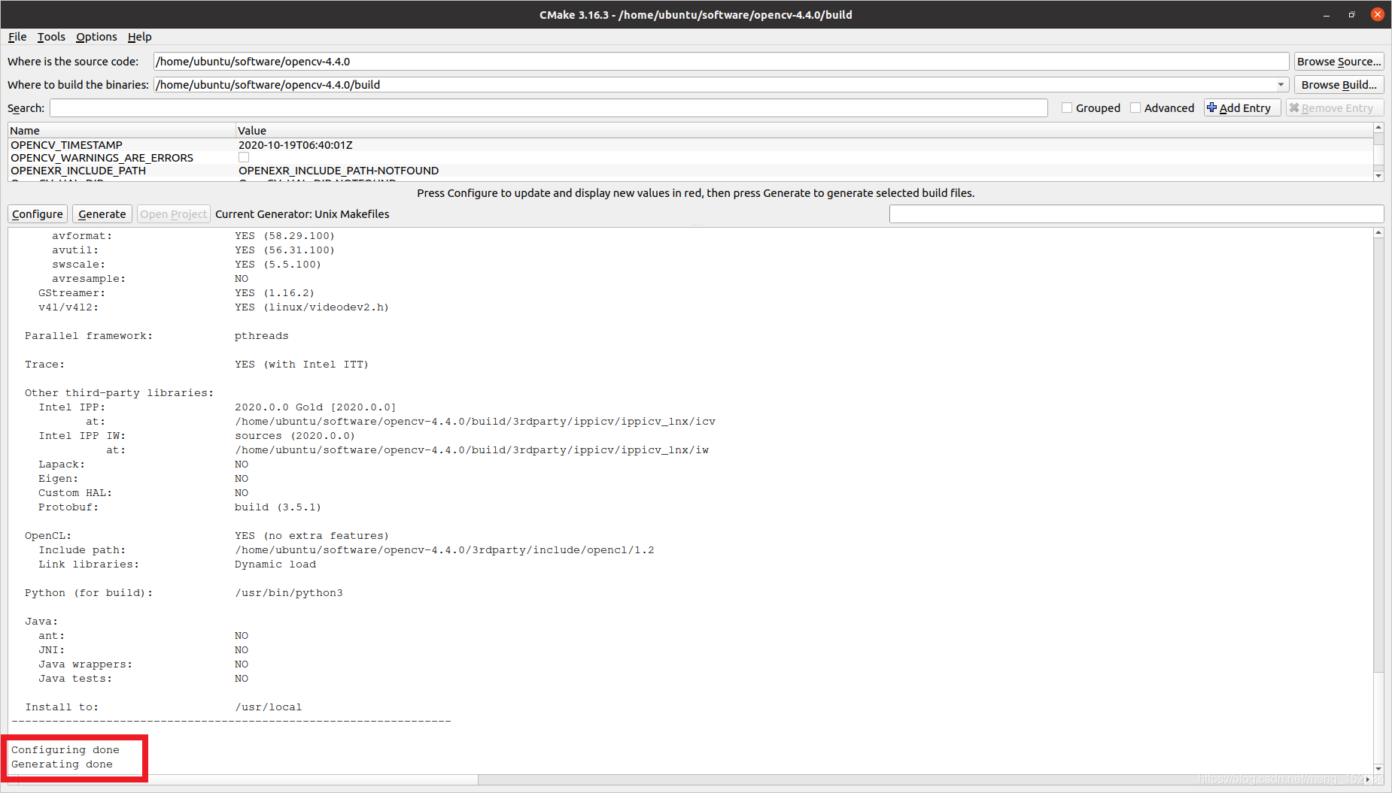The width and height of the screenshot is (1392, 793).
Task: Click the Add Entry button
Action: (x=1242, y=108)
